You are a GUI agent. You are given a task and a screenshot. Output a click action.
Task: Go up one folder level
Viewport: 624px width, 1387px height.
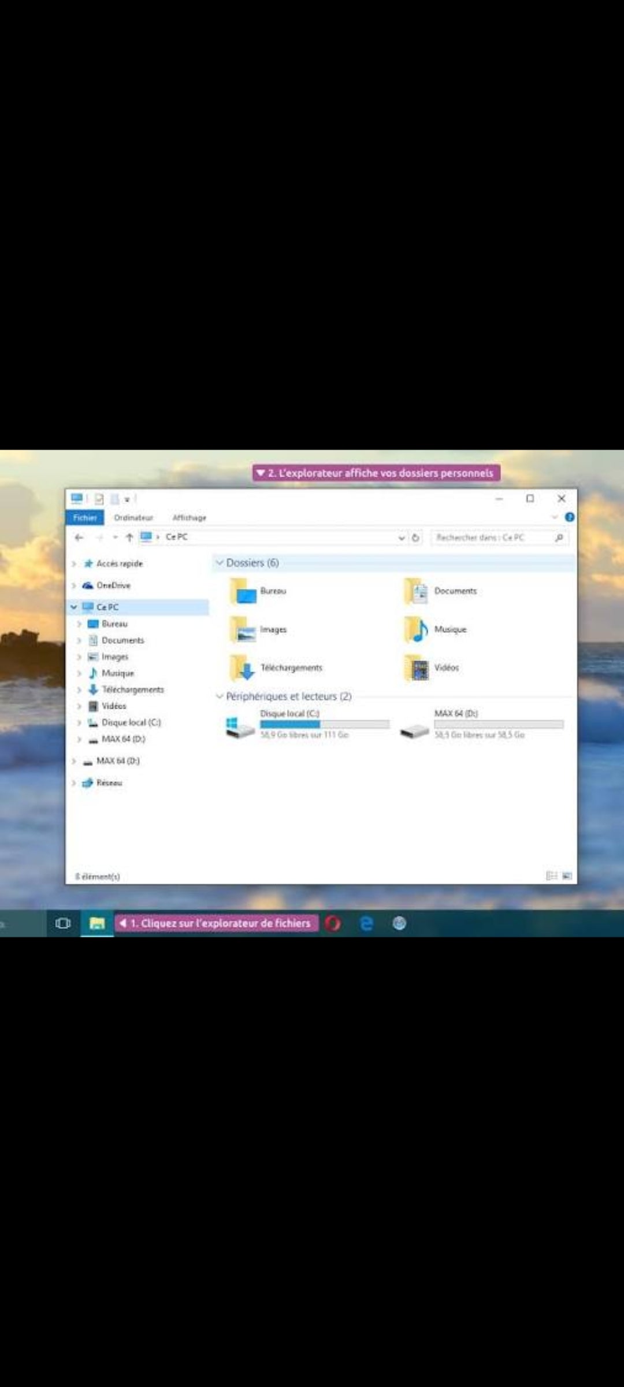point(129,537)
